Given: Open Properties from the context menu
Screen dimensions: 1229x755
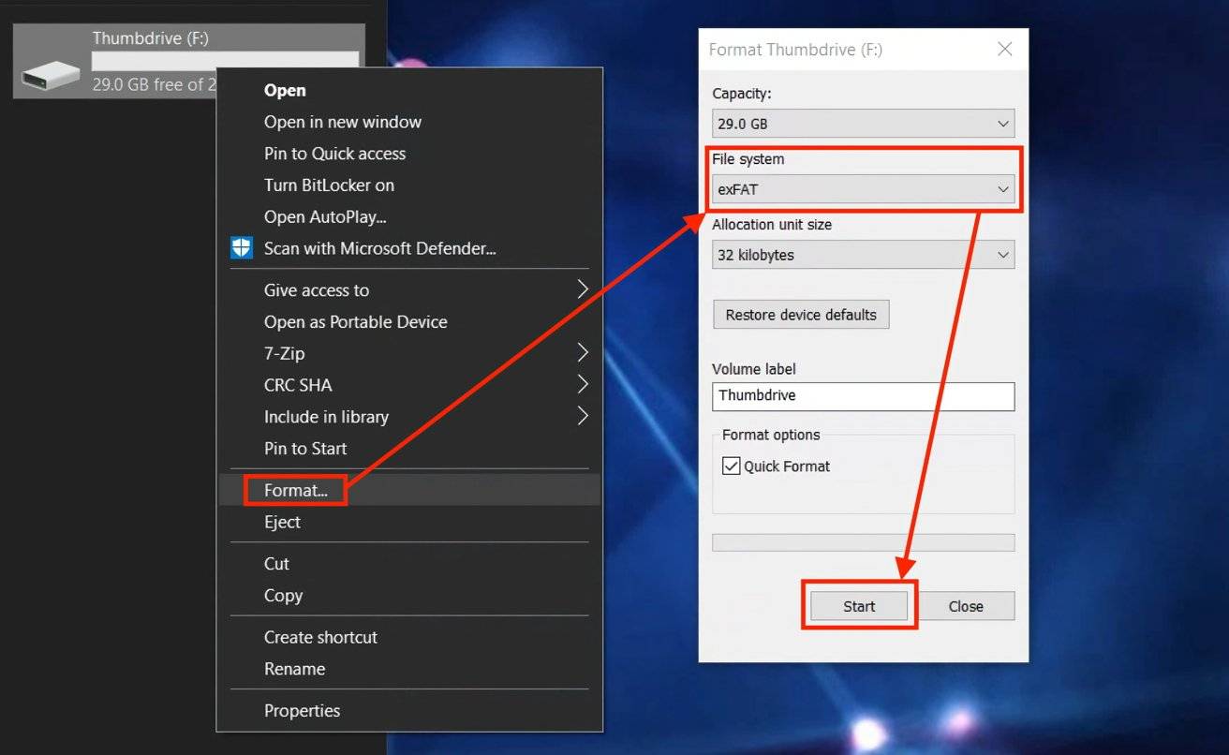Looking at the screenshot, I should pyautogui.click(x=302, y=711).
